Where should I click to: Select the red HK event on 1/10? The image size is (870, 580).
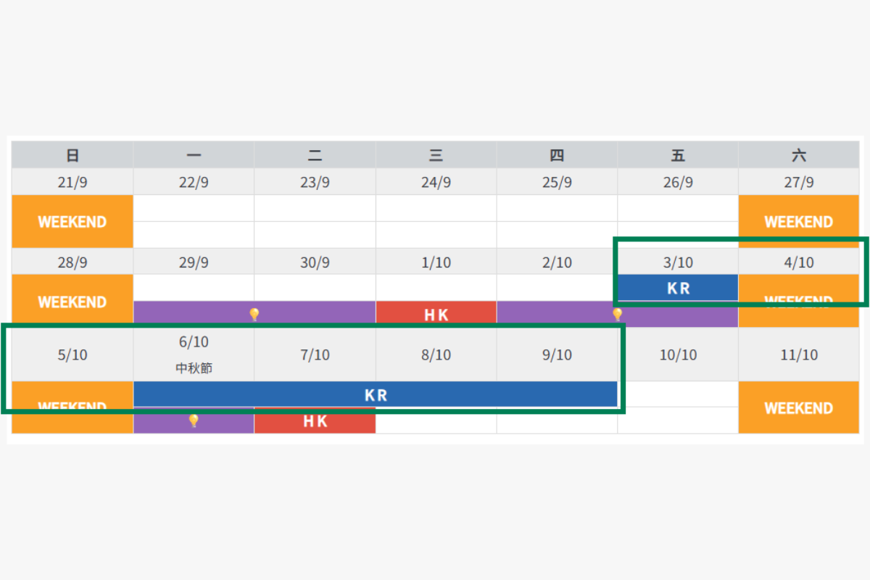[x=436, y=315]
